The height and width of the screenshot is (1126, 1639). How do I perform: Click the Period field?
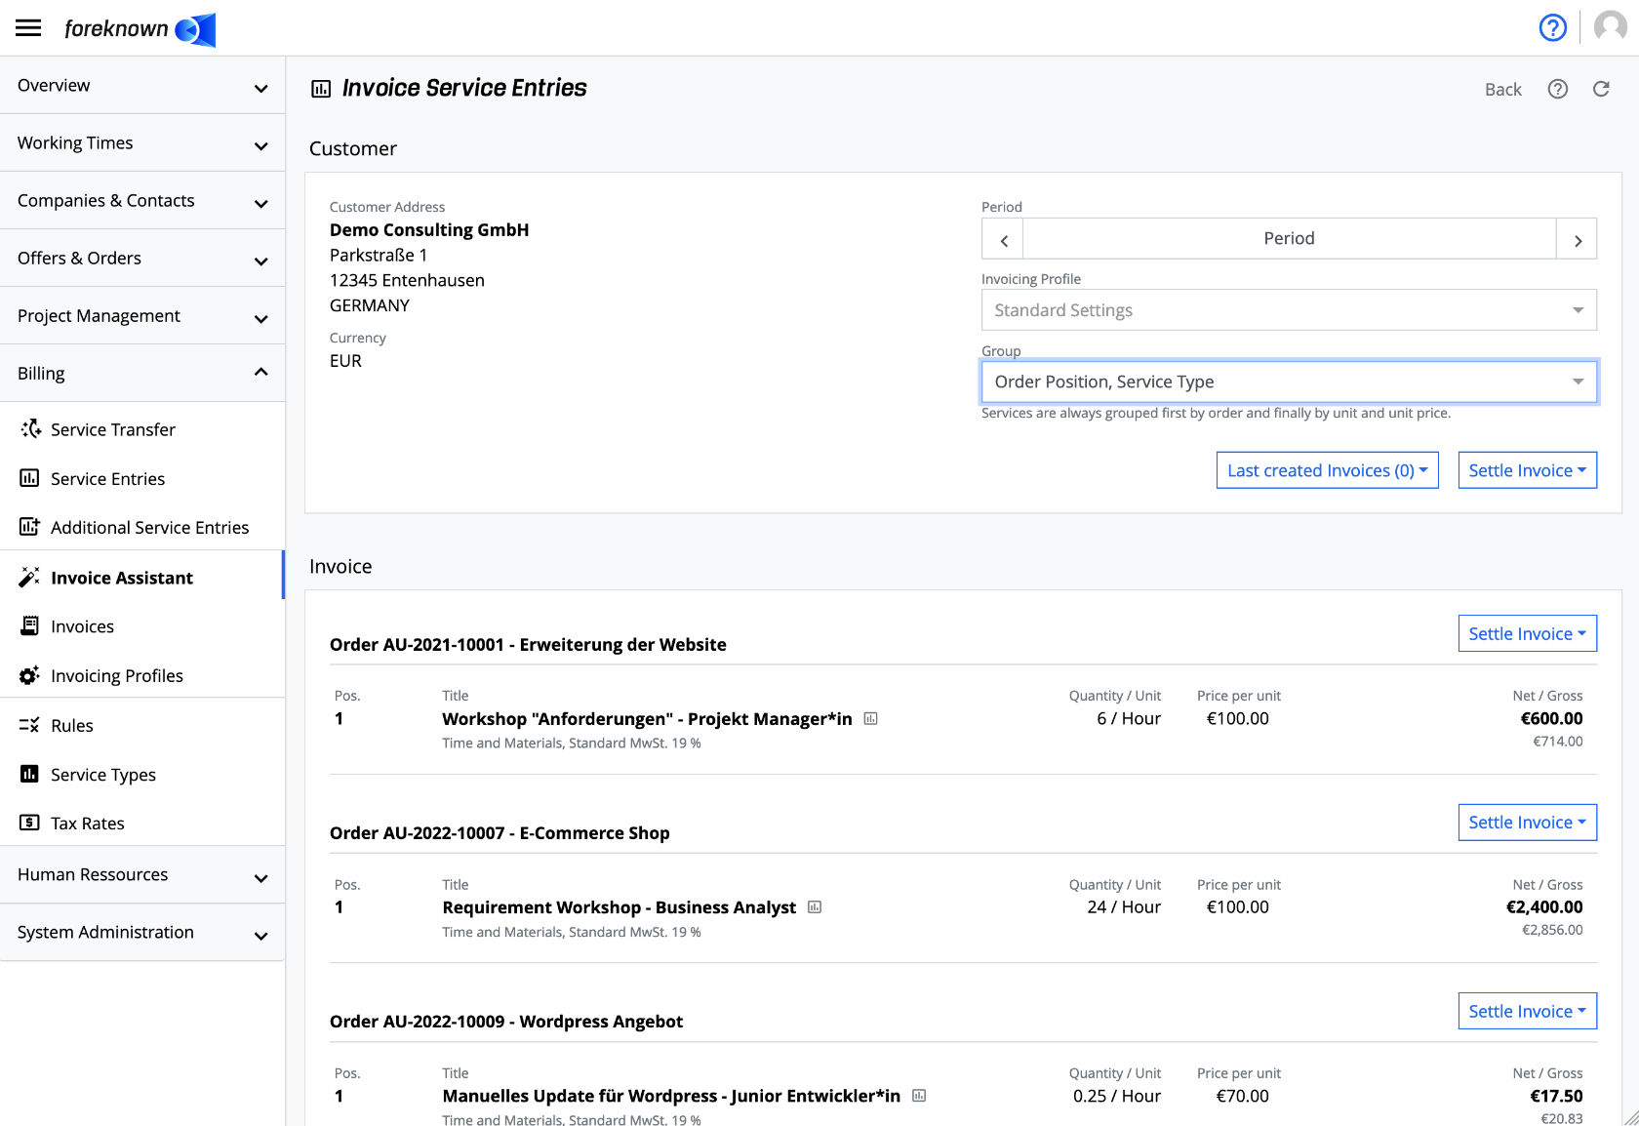coord(1289,239)
